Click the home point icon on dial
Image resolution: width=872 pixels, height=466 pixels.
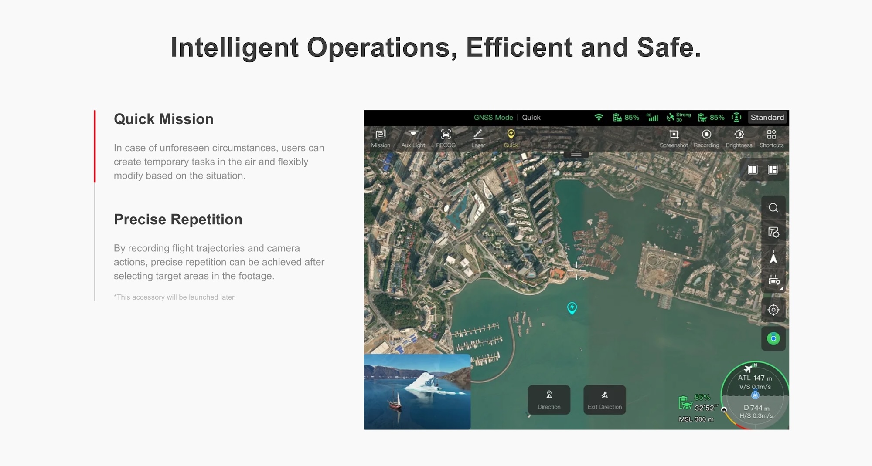tap(724, 410)
